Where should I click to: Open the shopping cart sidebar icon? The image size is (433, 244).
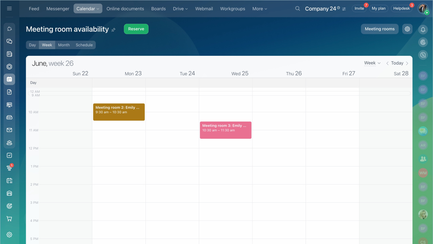tap(9, 219)
